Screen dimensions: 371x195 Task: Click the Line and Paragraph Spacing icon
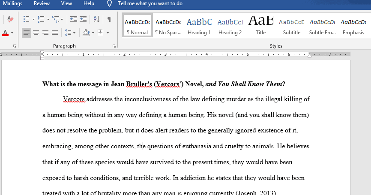[68, 33]
